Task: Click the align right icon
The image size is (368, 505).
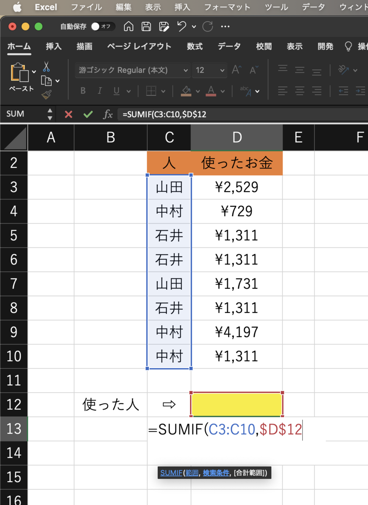Action: coord(316,91)
